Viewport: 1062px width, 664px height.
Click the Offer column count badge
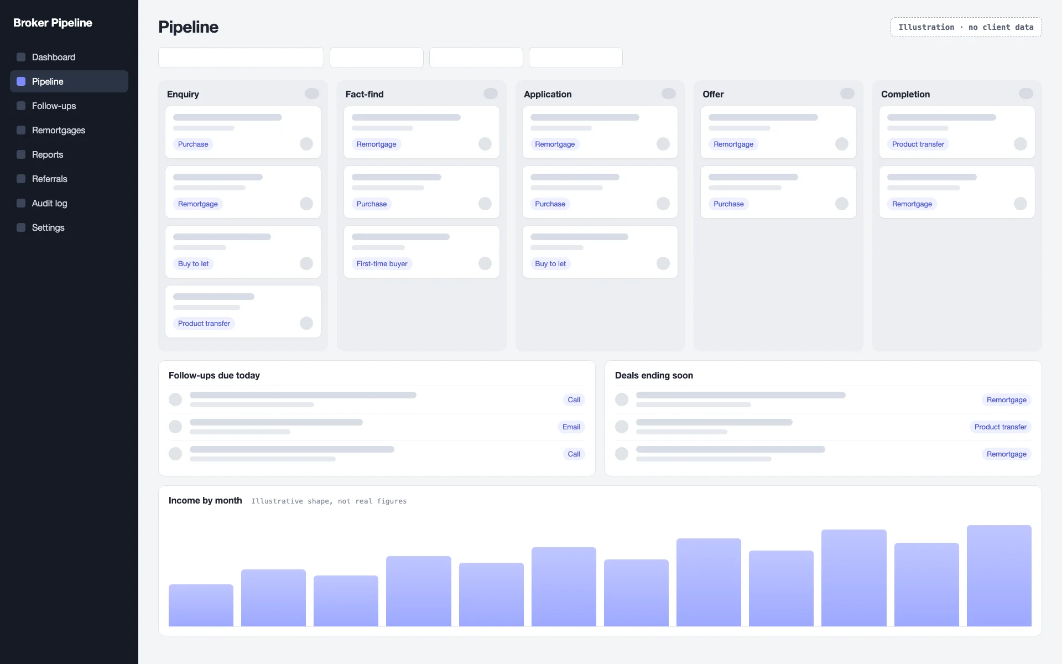coord(847,94)
